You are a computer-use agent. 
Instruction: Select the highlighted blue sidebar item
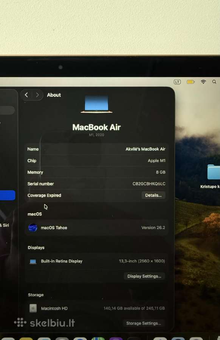click(8, 195)
